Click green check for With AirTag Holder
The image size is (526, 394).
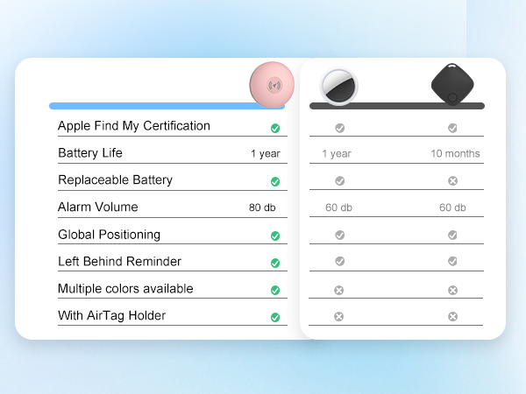(x=275, y=317)
